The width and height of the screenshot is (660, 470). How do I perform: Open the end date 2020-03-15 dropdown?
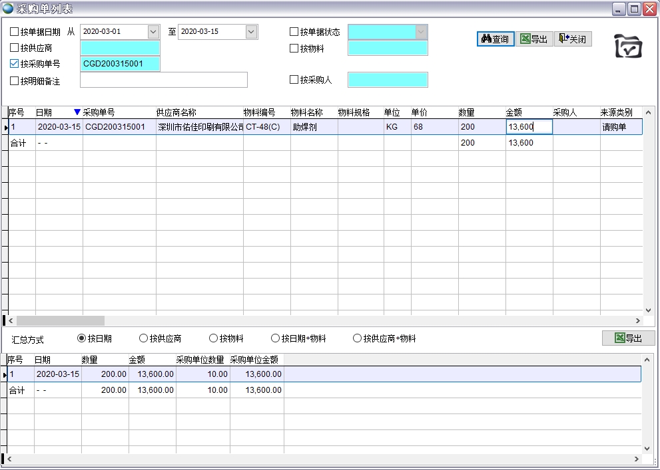251,32
